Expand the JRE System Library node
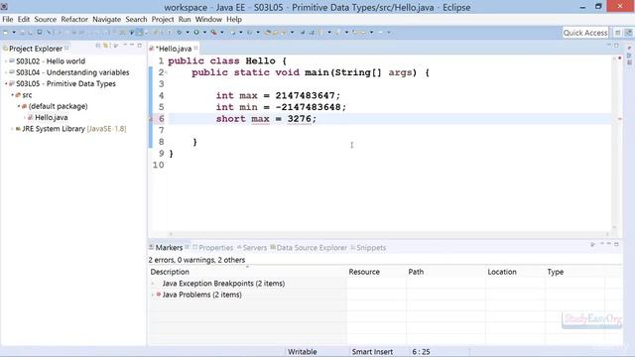This screenshot has height=357, width=635. [x=13, y=129]
